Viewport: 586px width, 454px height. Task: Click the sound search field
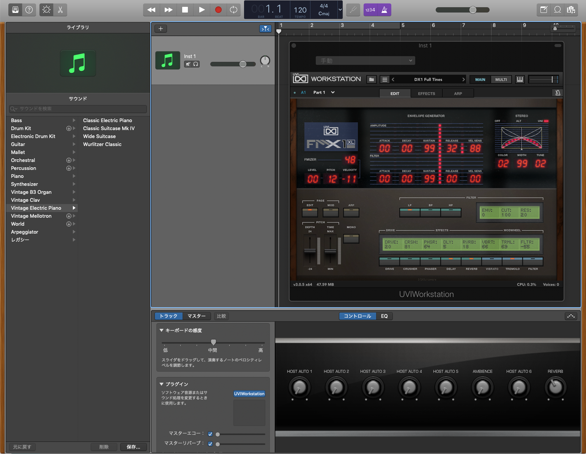(x=78, y=109)
